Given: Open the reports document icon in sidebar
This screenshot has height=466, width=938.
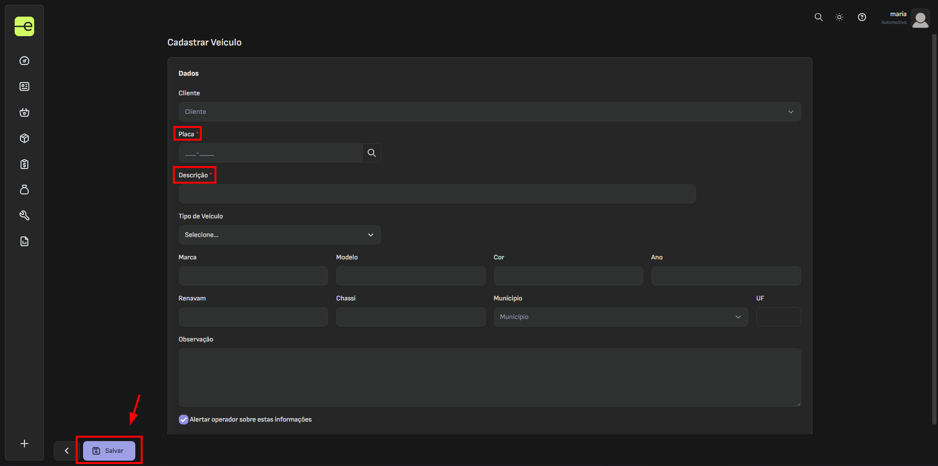Looking at the screenshot, I should pyautogui.click(x=24, y=241).
